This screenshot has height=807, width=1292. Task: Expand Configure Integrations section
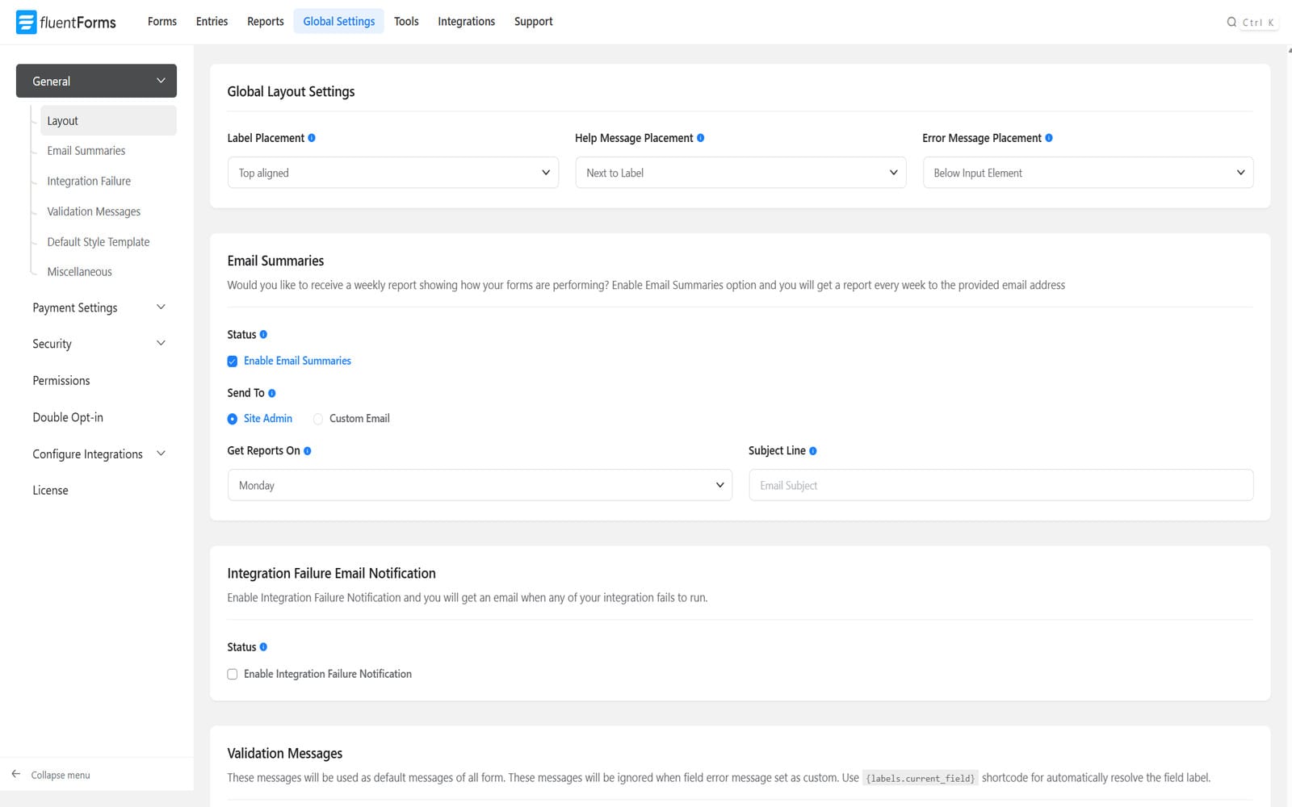coord(99,454)
